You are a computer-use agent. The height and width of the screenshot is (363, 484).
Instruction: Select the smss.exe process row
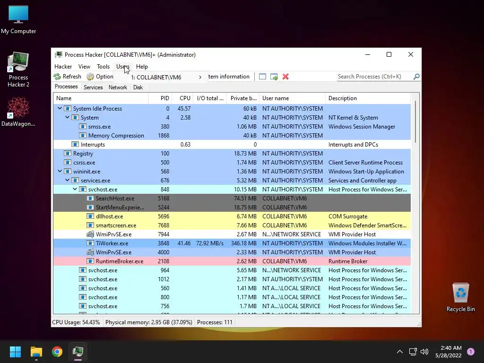232,127
